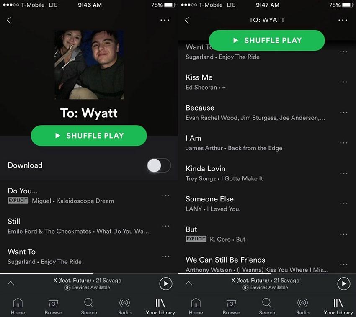
Task: Expand the now playing bar on the left
Action: pos(10,283)
